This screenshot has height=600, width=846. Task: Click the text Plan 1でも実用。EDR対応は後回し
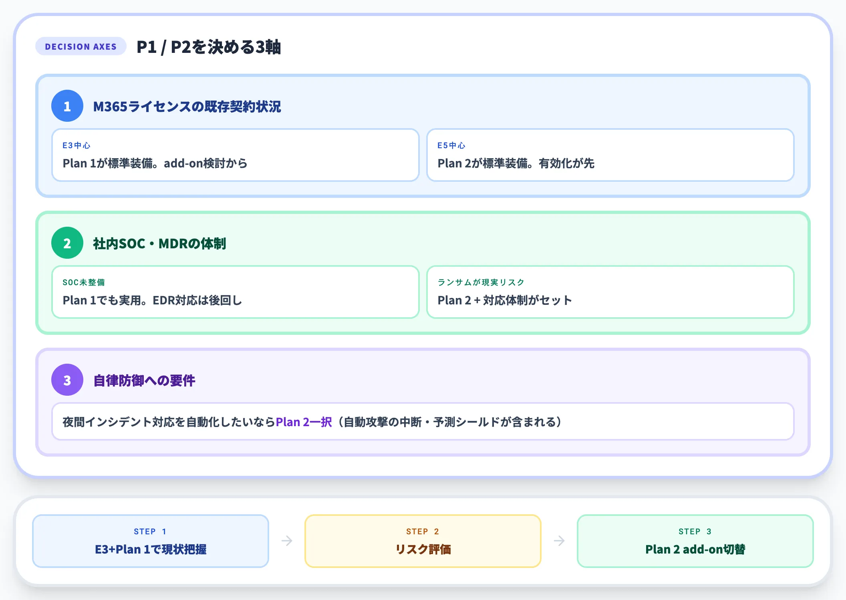[153, 300]
